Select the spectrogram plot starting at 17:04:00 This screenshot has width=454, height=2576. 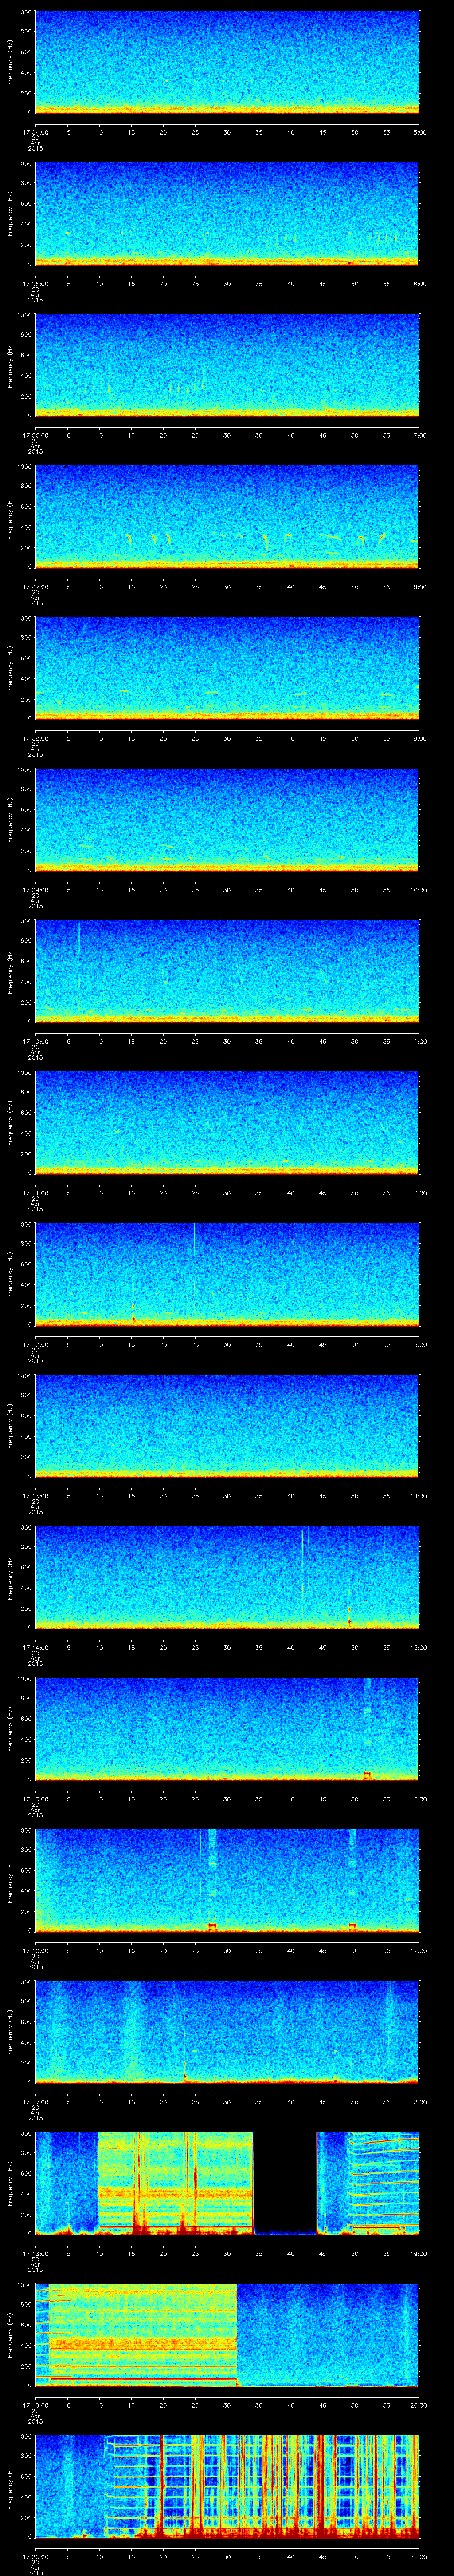(x=227, y=62)
